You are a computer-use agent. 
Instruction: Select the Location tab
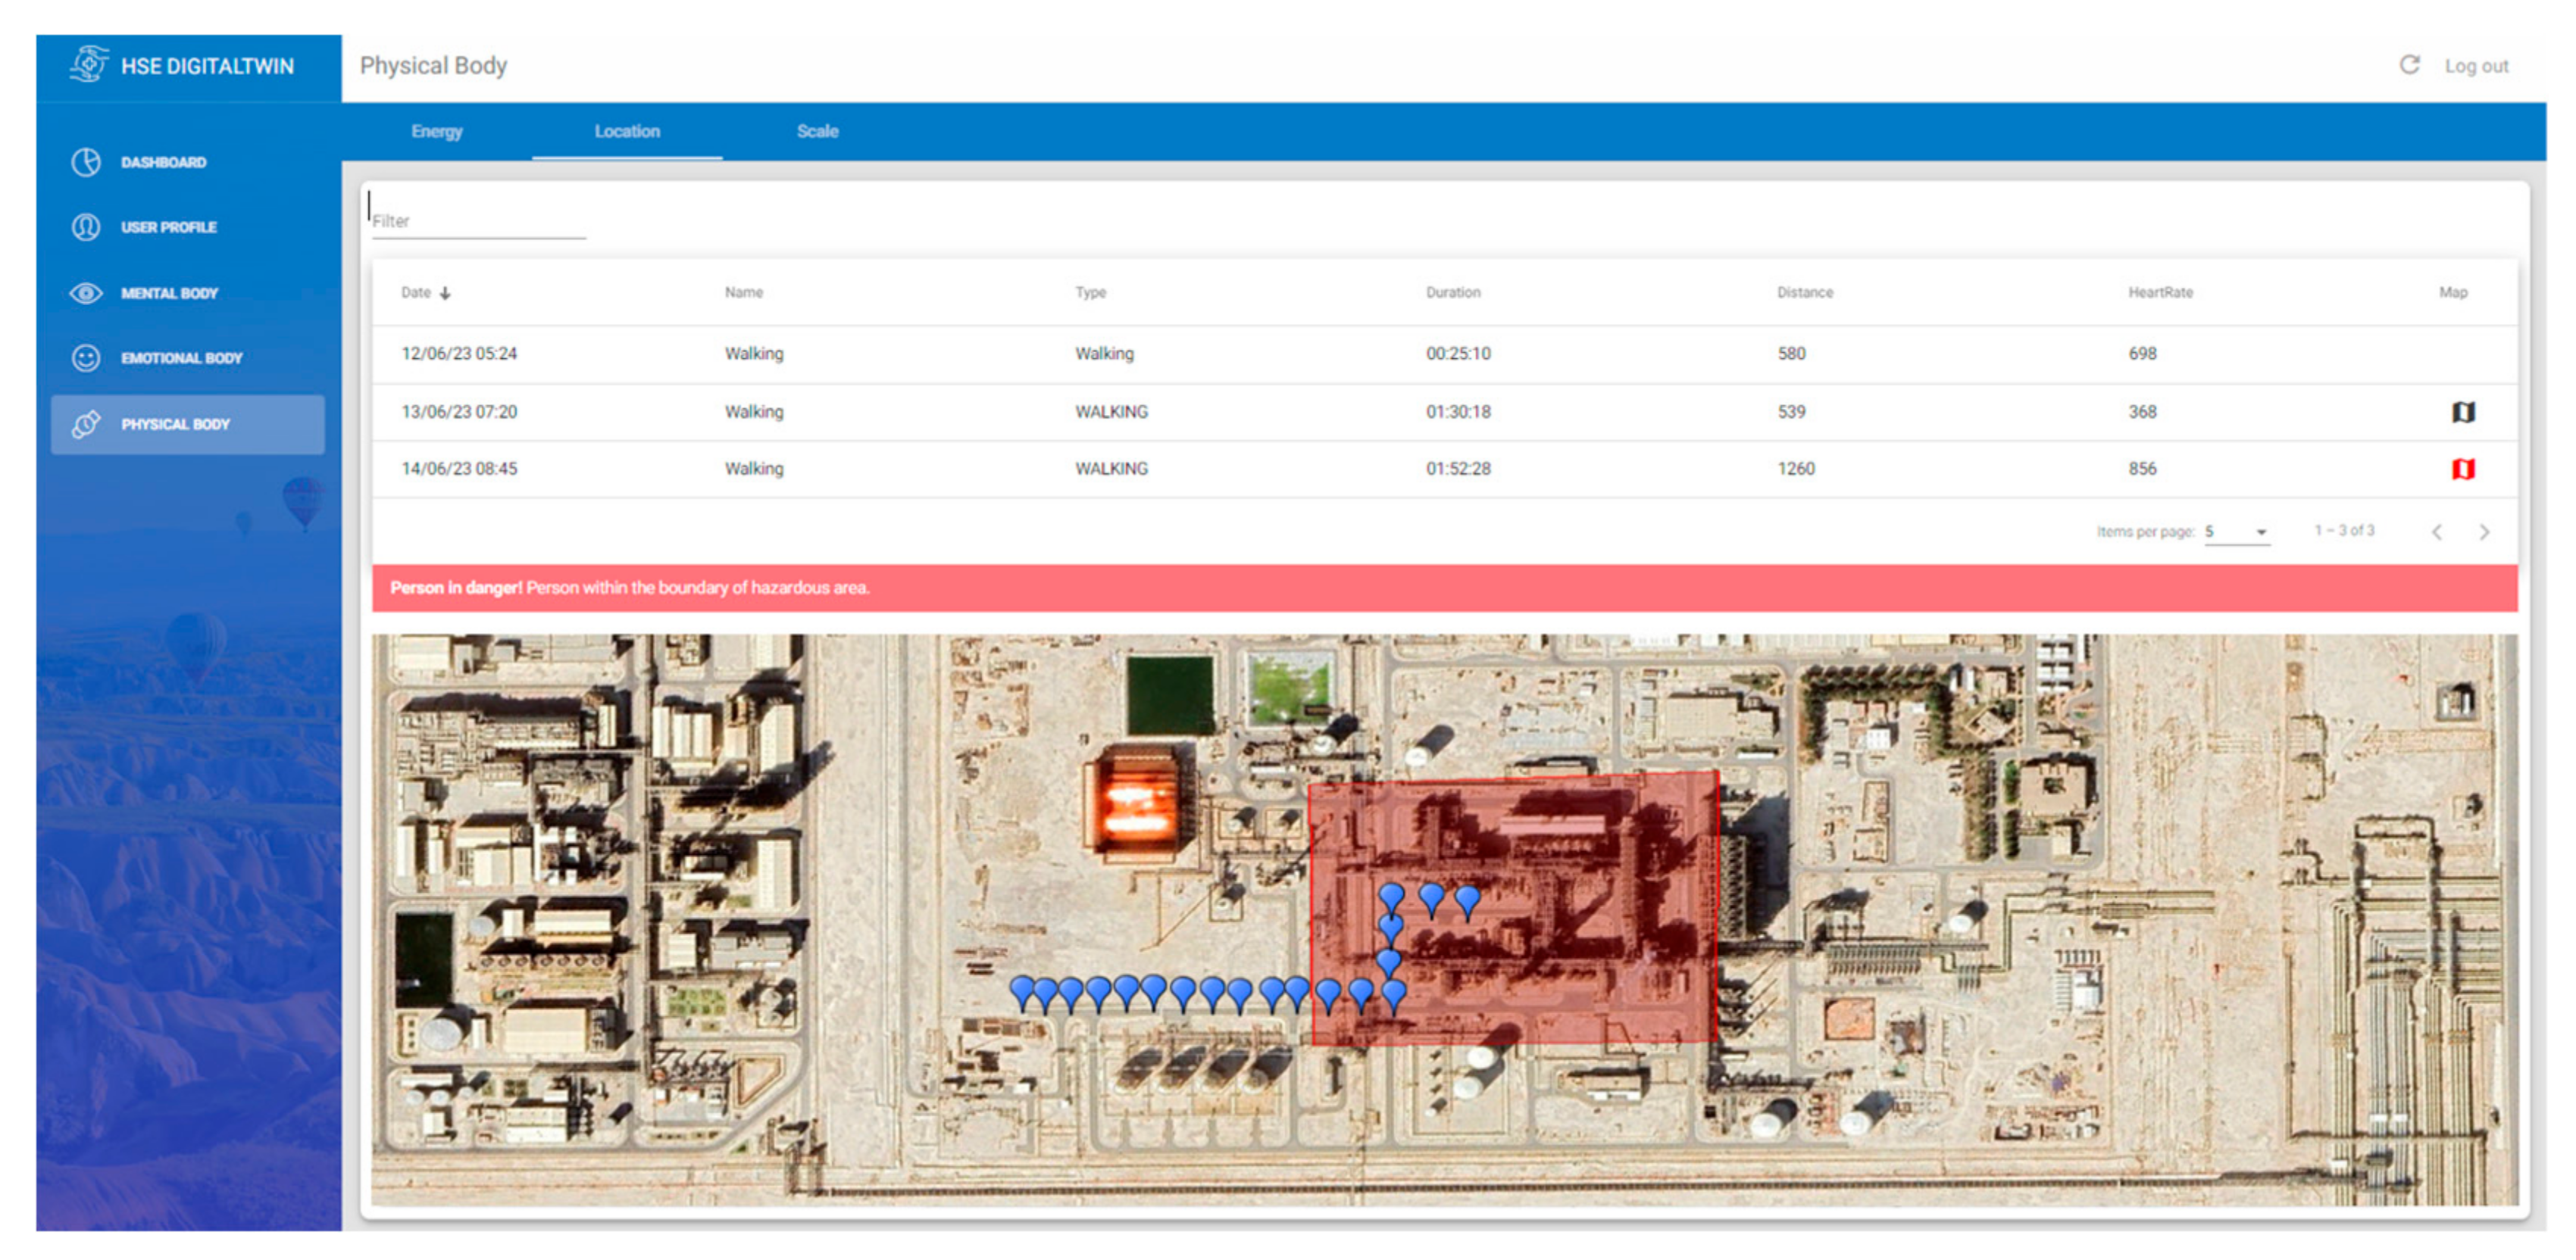pyautogui.click(x=627, y=131)
